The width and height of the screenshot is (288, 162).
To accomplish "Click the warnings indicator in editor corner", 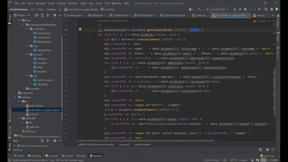I will [260, 21].
